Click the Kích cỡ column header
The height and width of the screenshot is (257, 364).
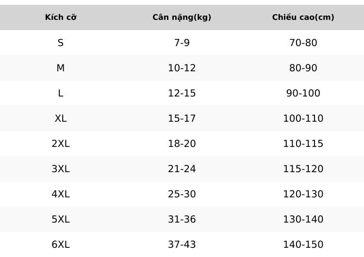click(61, 17)
